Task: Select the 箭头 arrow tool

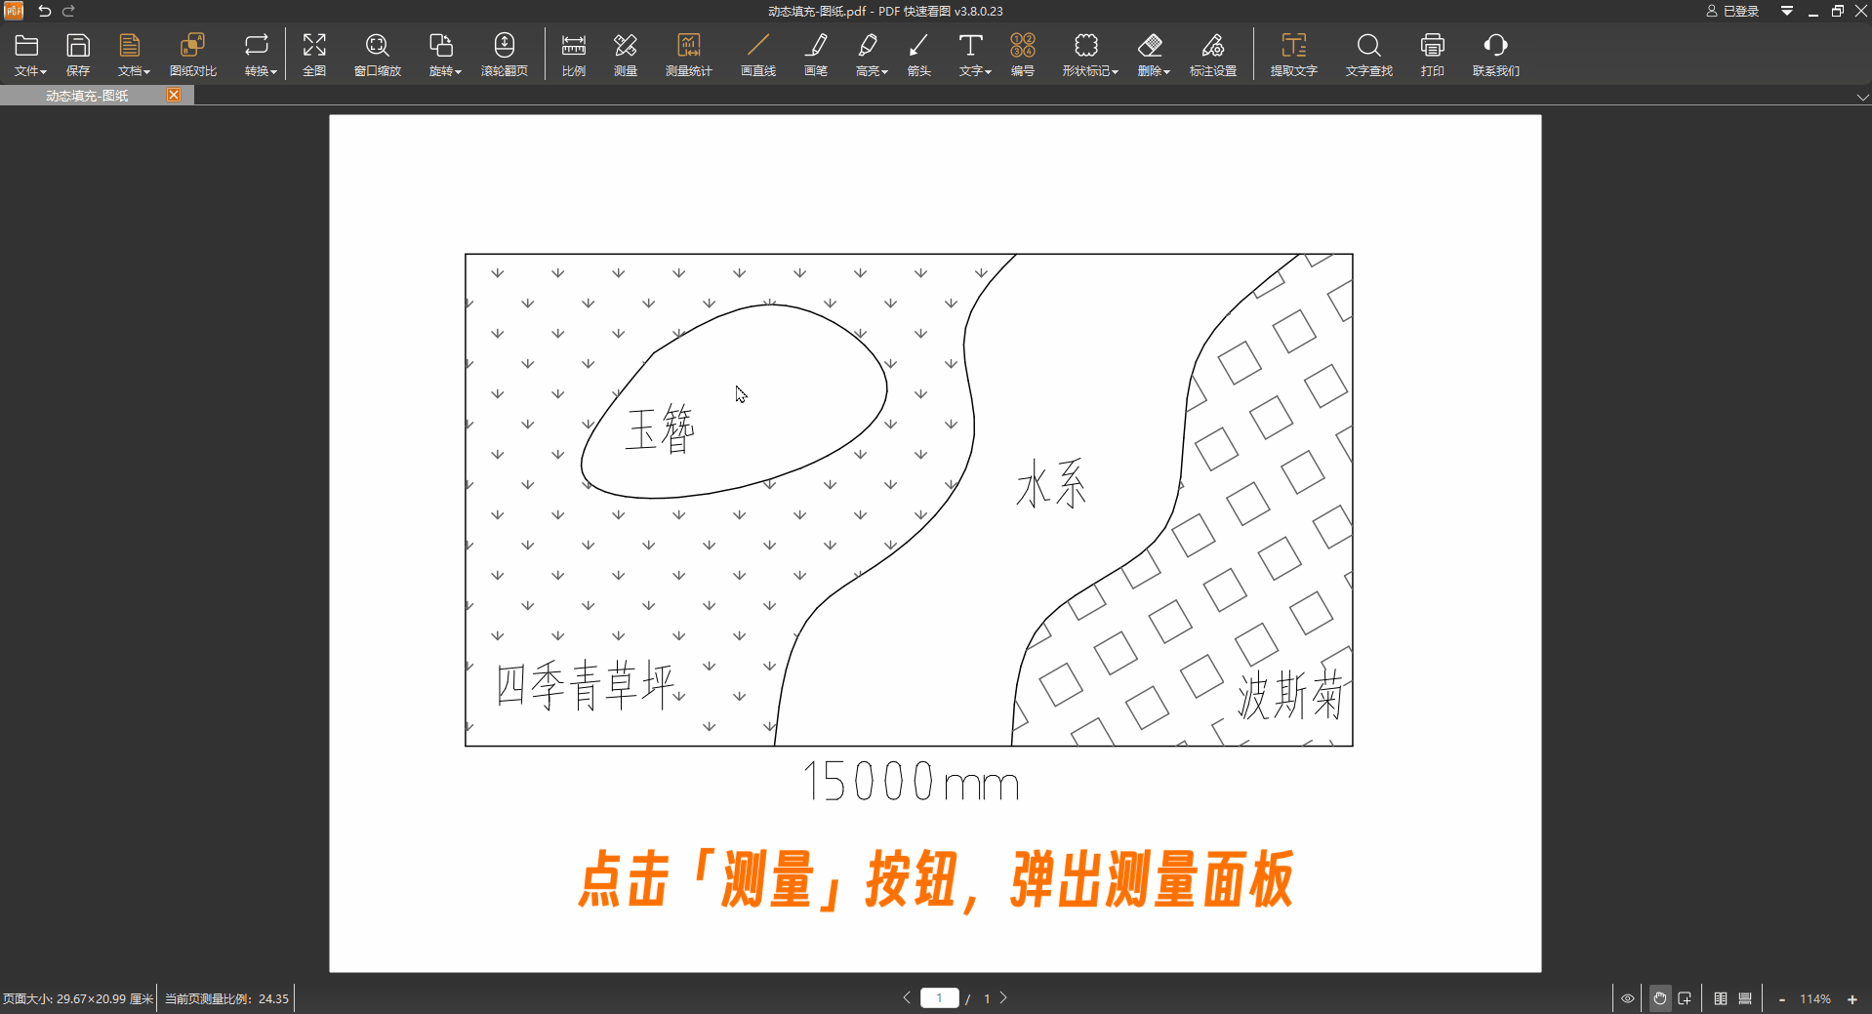Action: pyautogui.click(x=919, y=55)
